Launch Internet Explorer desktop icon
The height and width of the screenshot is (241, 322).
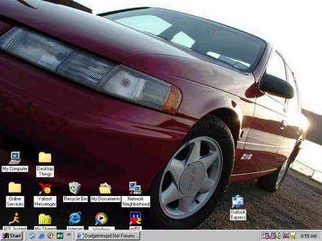[75, 219]
